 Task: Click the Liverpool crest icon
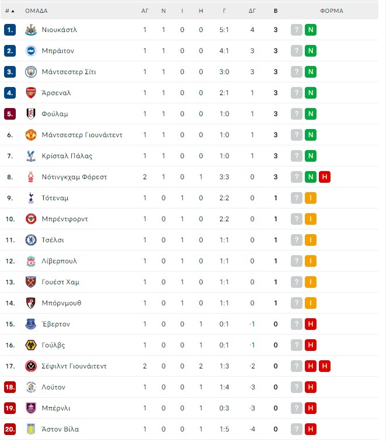[x=31, y=261]
